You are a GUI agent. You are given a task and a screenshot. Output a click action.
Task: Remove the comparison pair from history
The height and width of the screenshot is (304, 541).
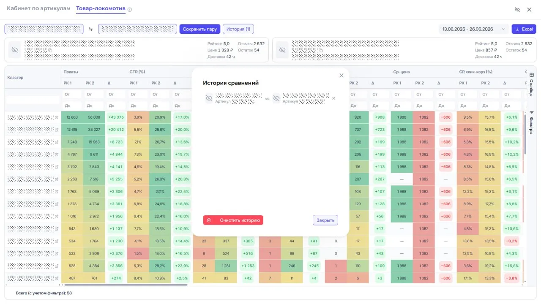pyautogui.click(x=333, y=98)
